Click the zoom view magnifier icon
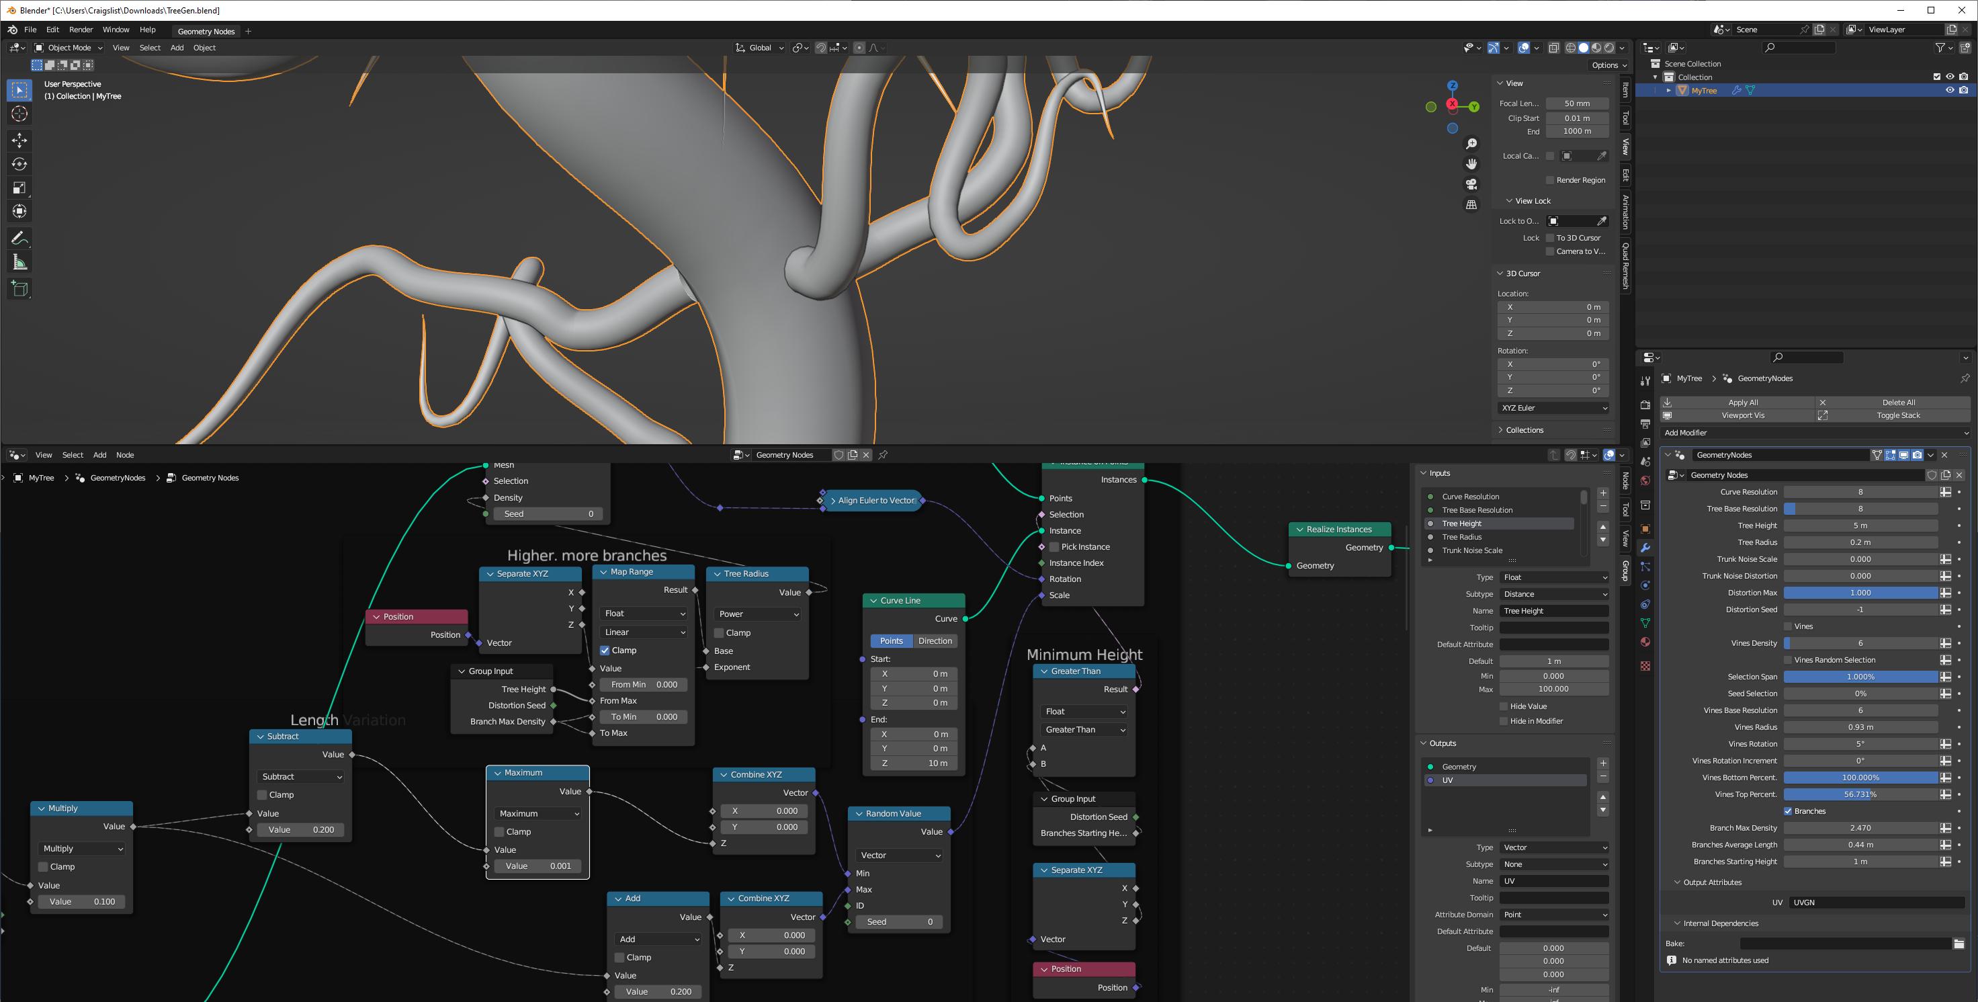 1471,144
